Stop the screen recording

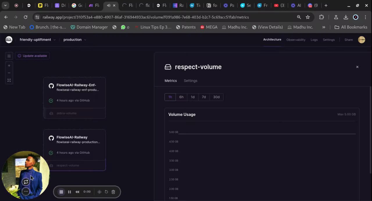pos(61,192)
